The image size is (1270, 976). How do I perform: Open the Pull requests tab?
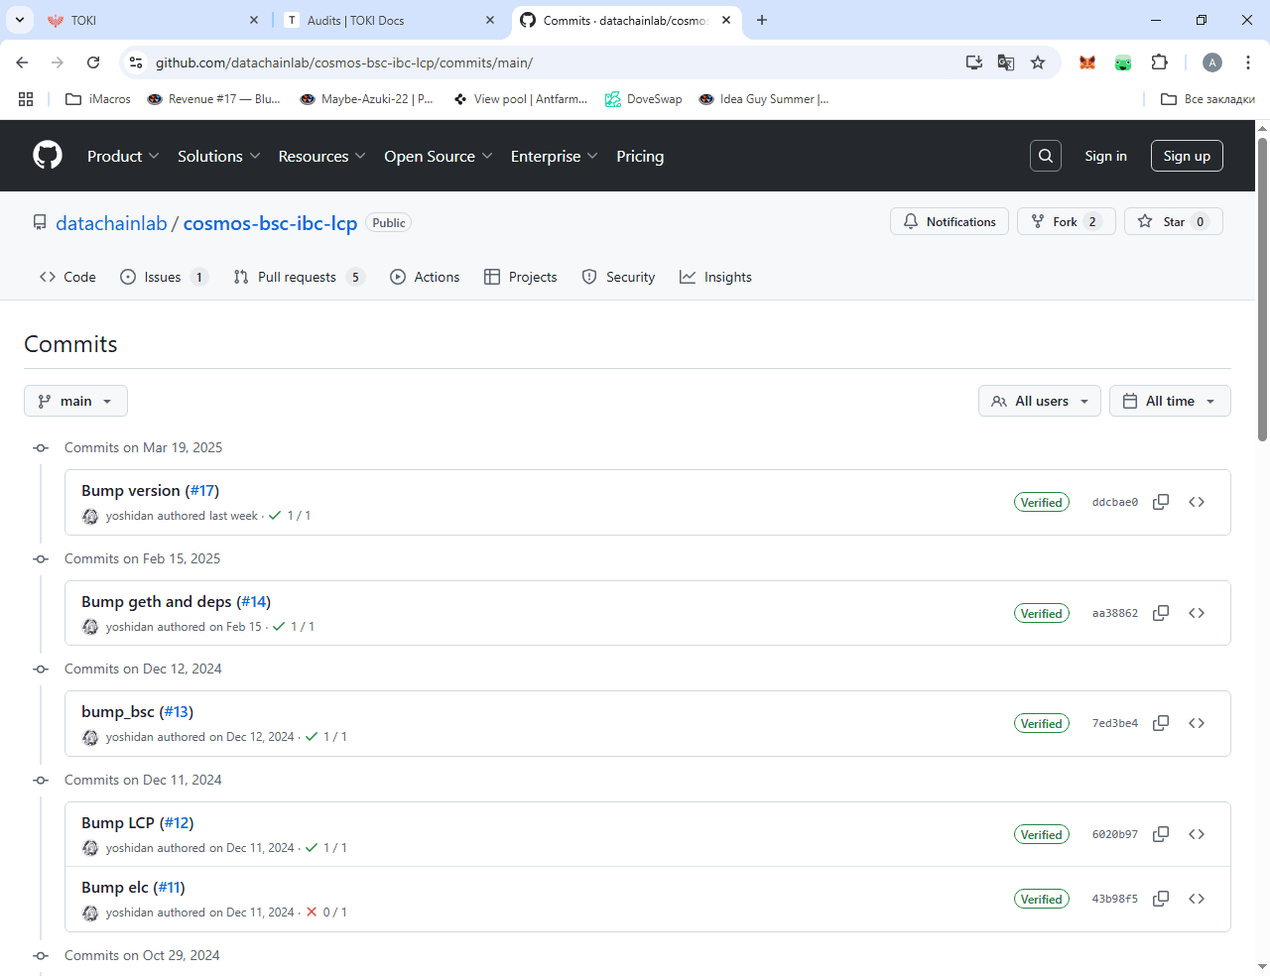pos(299,277)
